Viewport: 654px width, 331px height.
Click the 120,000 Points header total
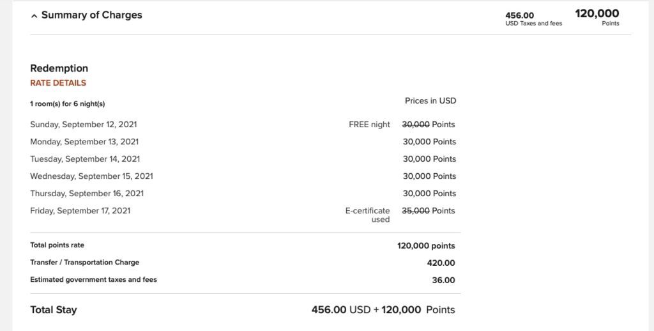tap(597, 17)
